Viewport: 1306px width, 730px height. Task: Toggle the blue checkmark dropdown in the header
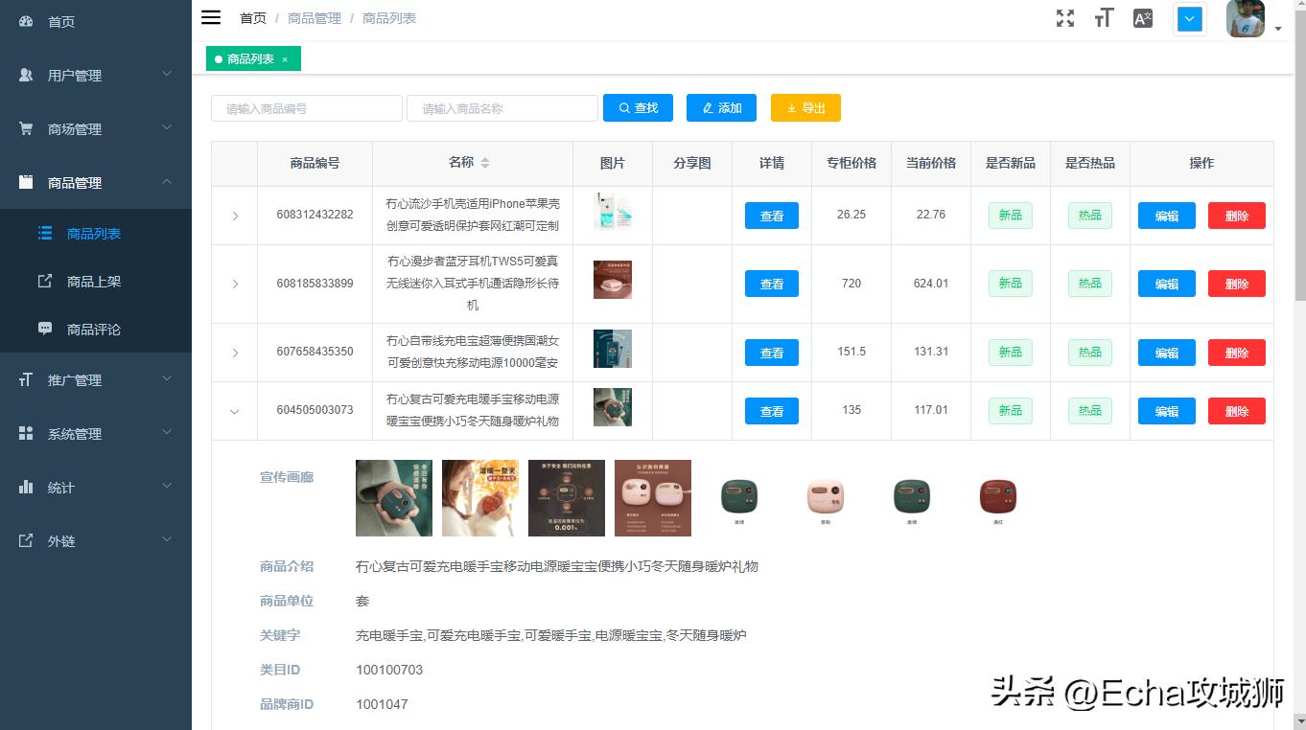[1189, 19]
